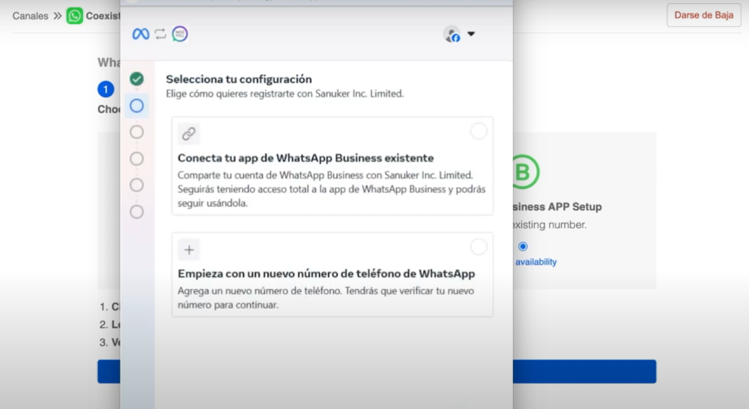Choose the 'Conecta tu app de WhatsApp Business existente' heading
The height and width of the screenshot is (409, 749).
pos(306,158)
